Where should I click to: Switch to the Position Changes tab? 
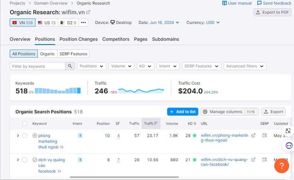coord(79,39)
